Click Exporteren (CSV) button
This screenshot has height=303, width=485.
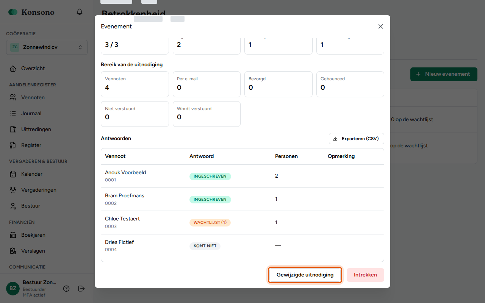tap(356, 139)
